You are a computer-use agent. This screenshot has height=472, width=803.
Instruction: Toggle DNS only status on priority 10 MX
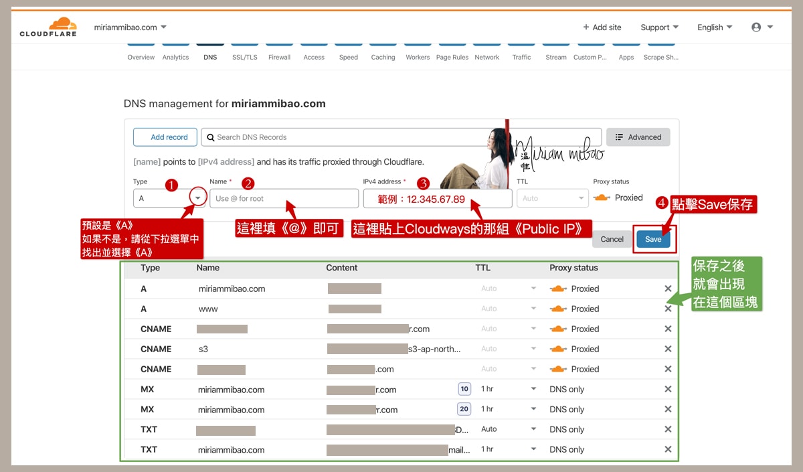pos(567,389)
